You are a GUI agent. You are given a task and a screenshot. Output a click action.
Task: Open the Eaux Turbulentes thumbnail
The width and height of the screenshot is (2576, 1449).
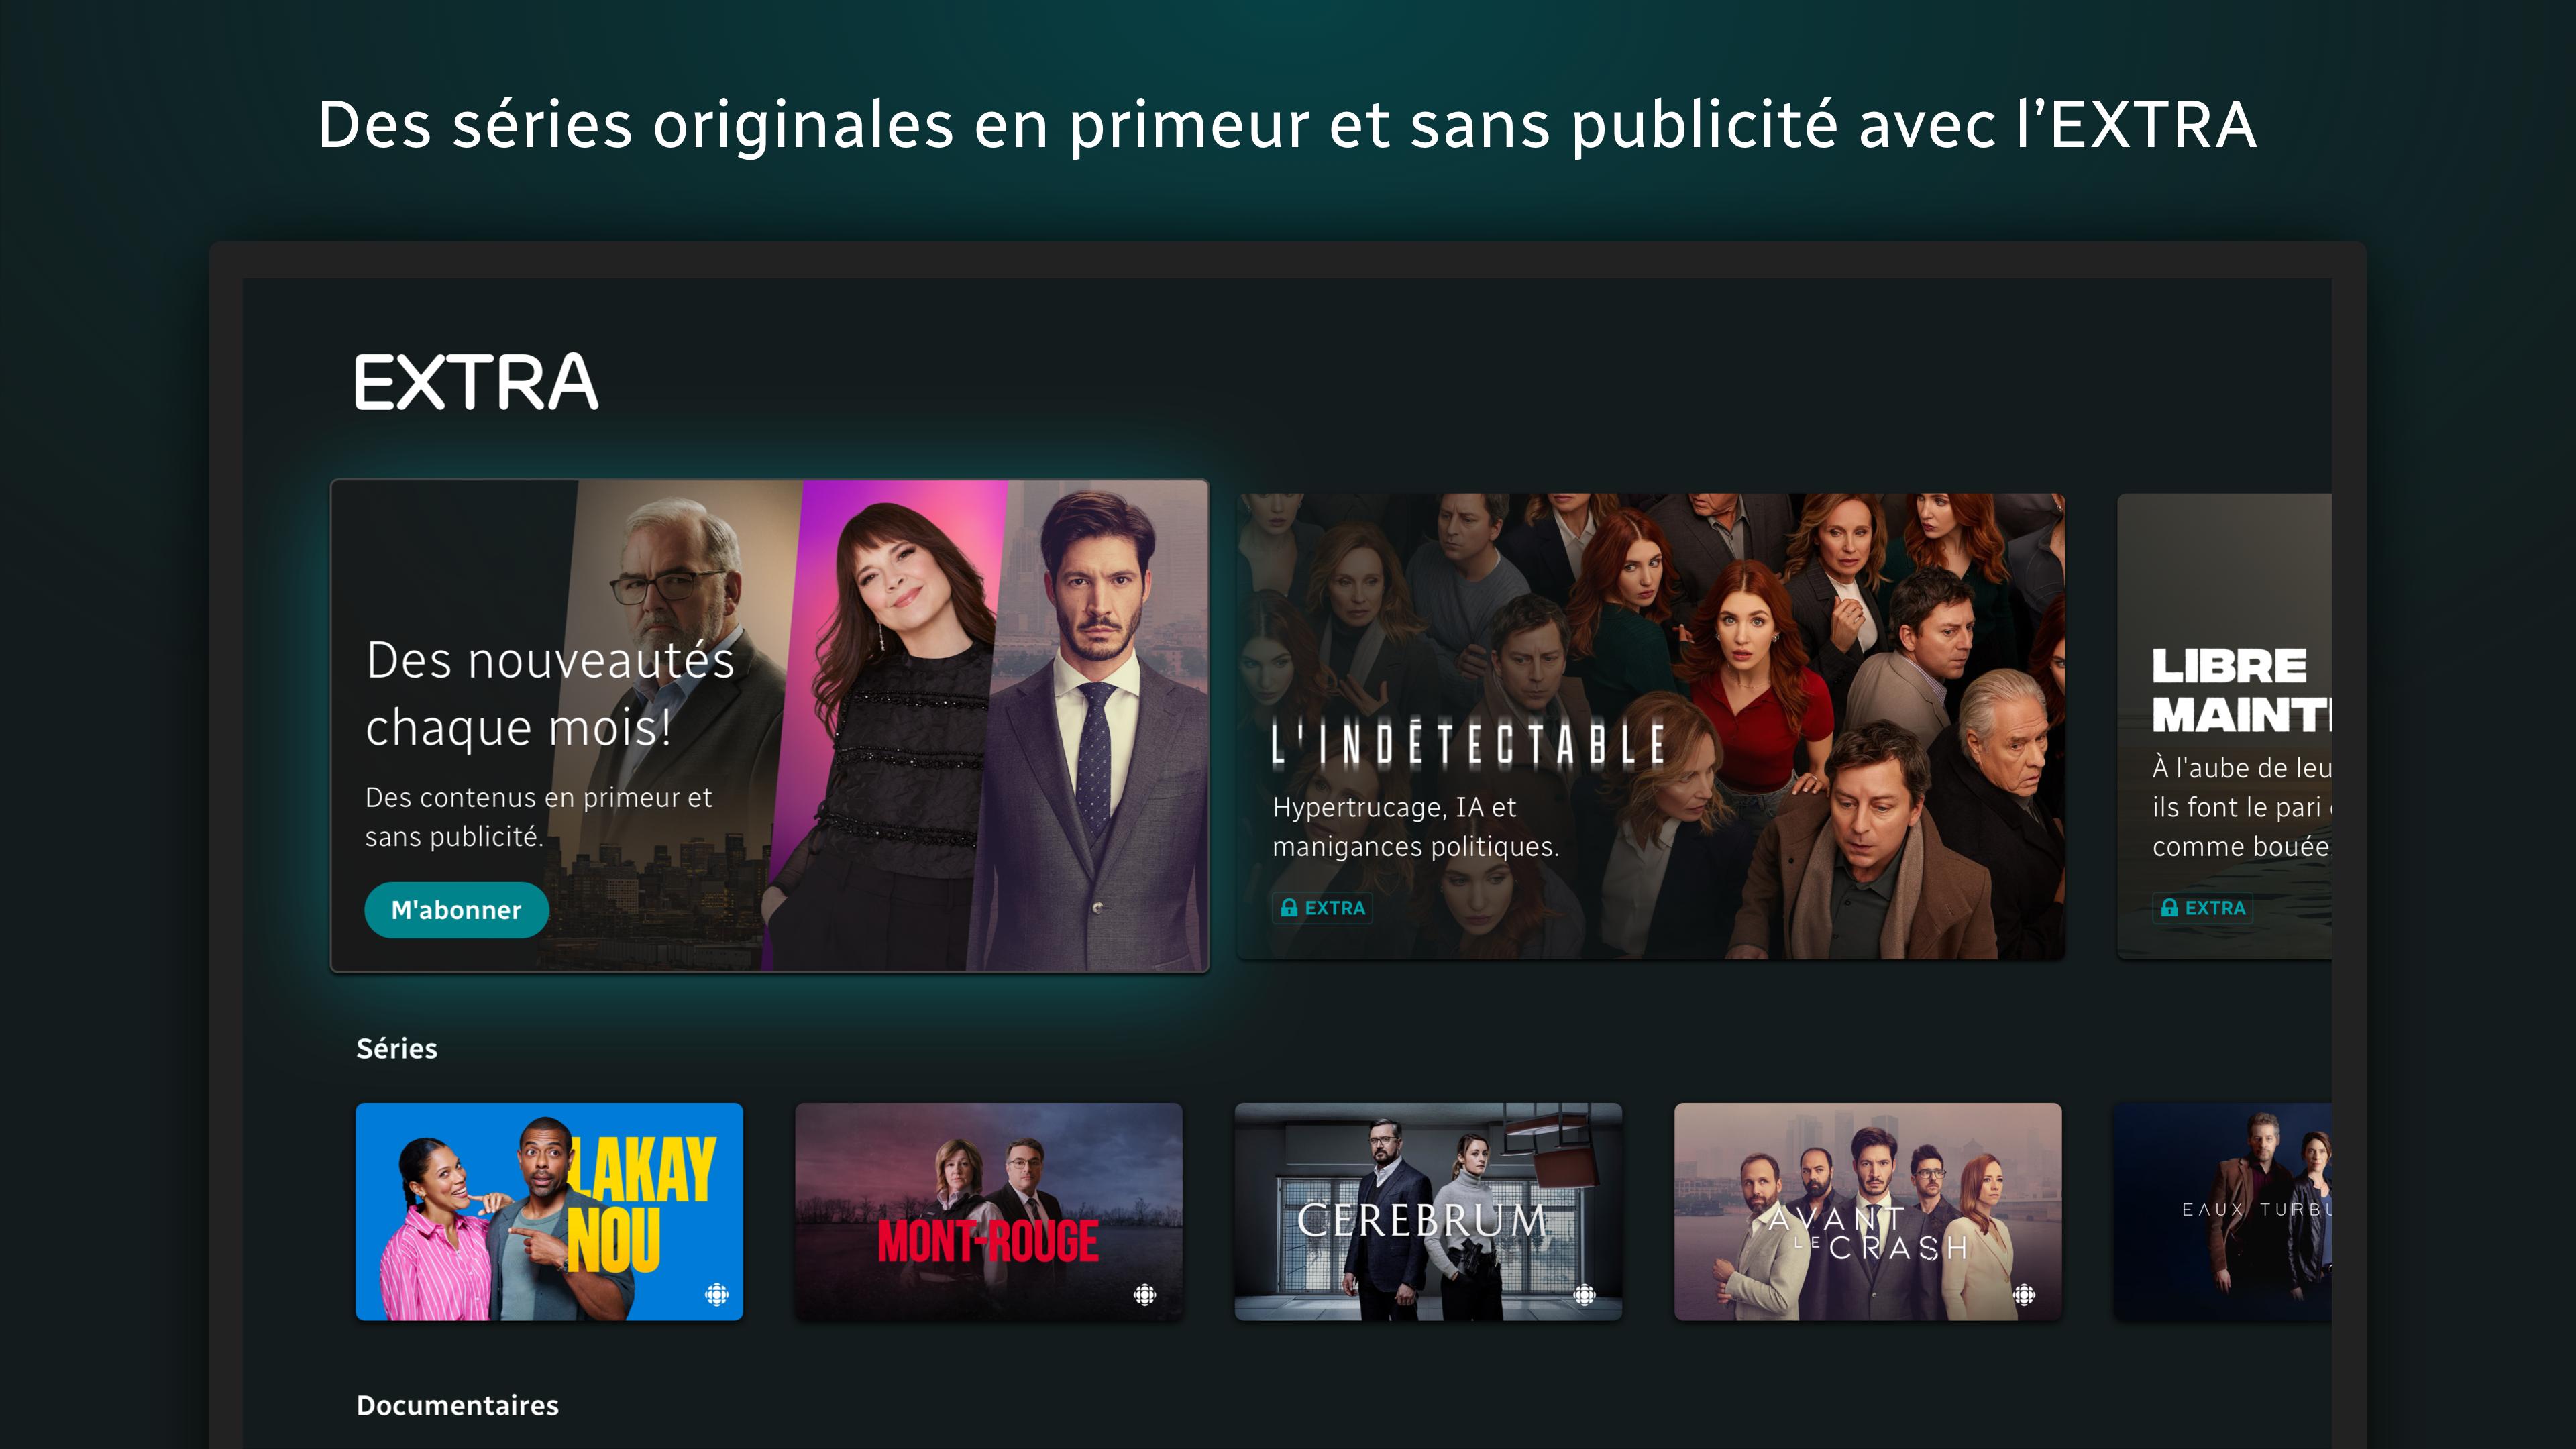click(x=2223, y=1212)
